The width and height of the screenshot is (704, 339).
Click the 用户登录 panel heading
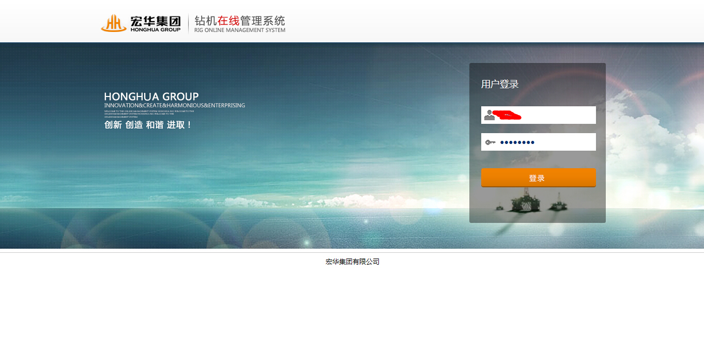[x=500, y=84]
